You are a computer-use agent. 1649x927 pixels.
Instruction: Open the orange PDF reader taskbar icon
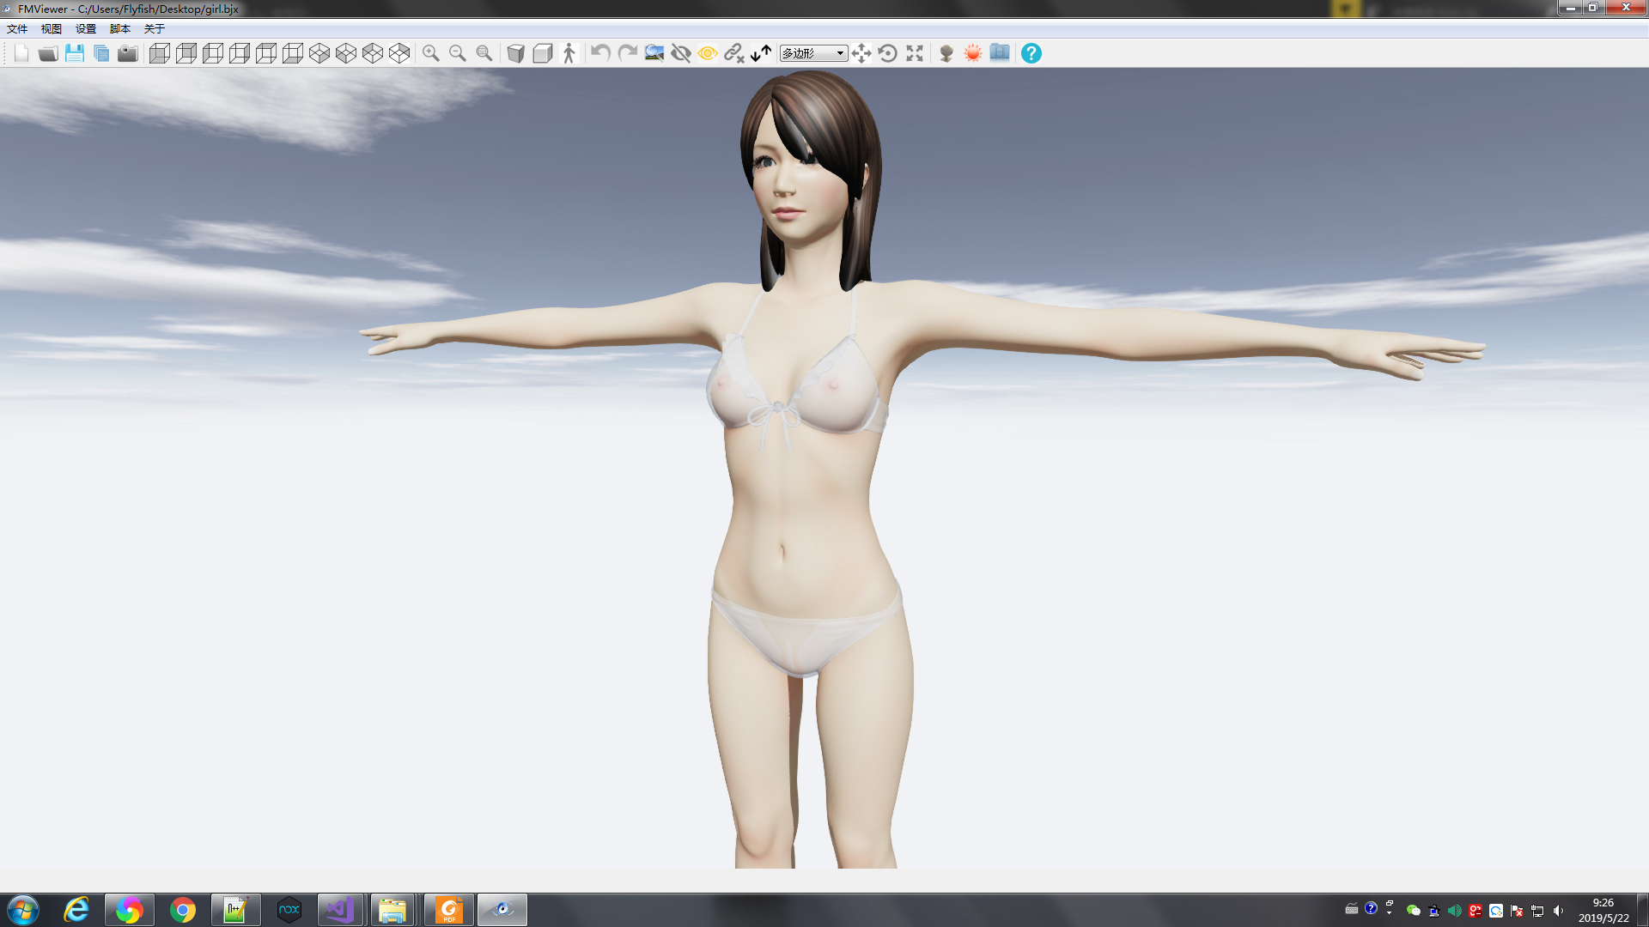point(448,910)
